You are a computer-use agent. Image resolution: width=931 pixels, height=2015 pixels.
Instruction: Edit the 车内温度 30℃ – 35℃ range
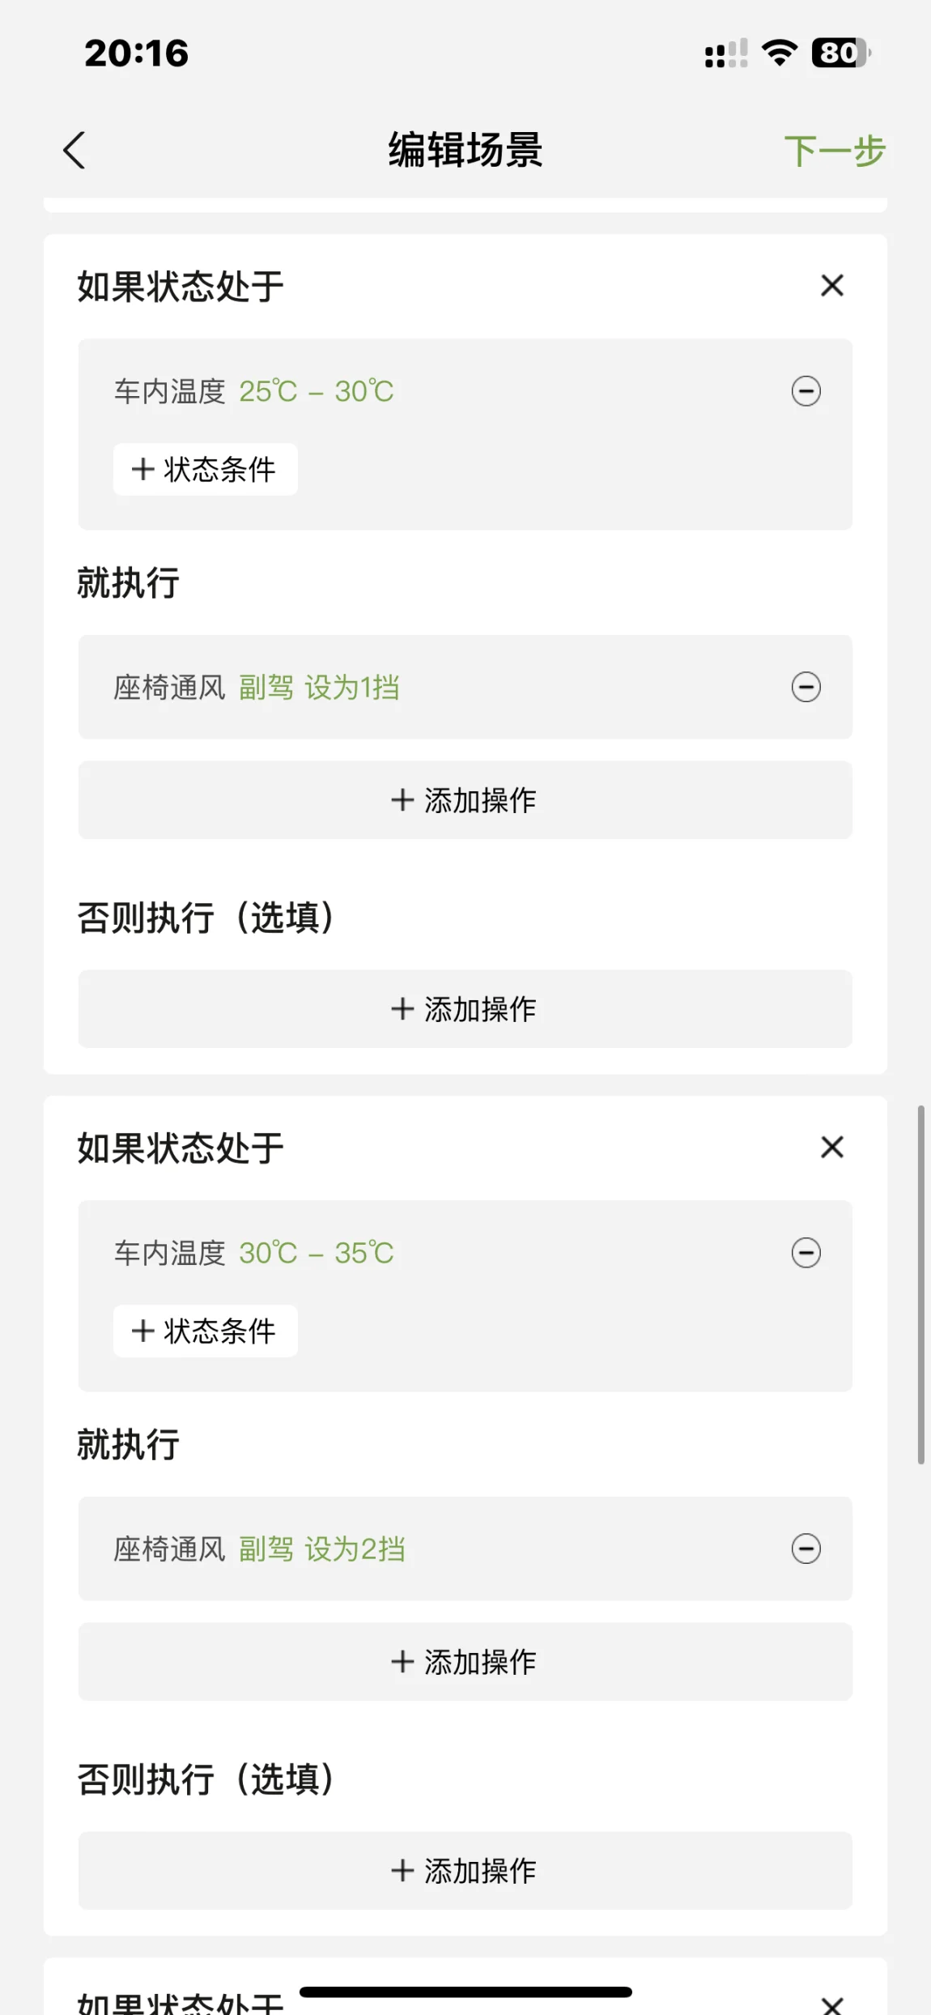tap(316, 1254)
